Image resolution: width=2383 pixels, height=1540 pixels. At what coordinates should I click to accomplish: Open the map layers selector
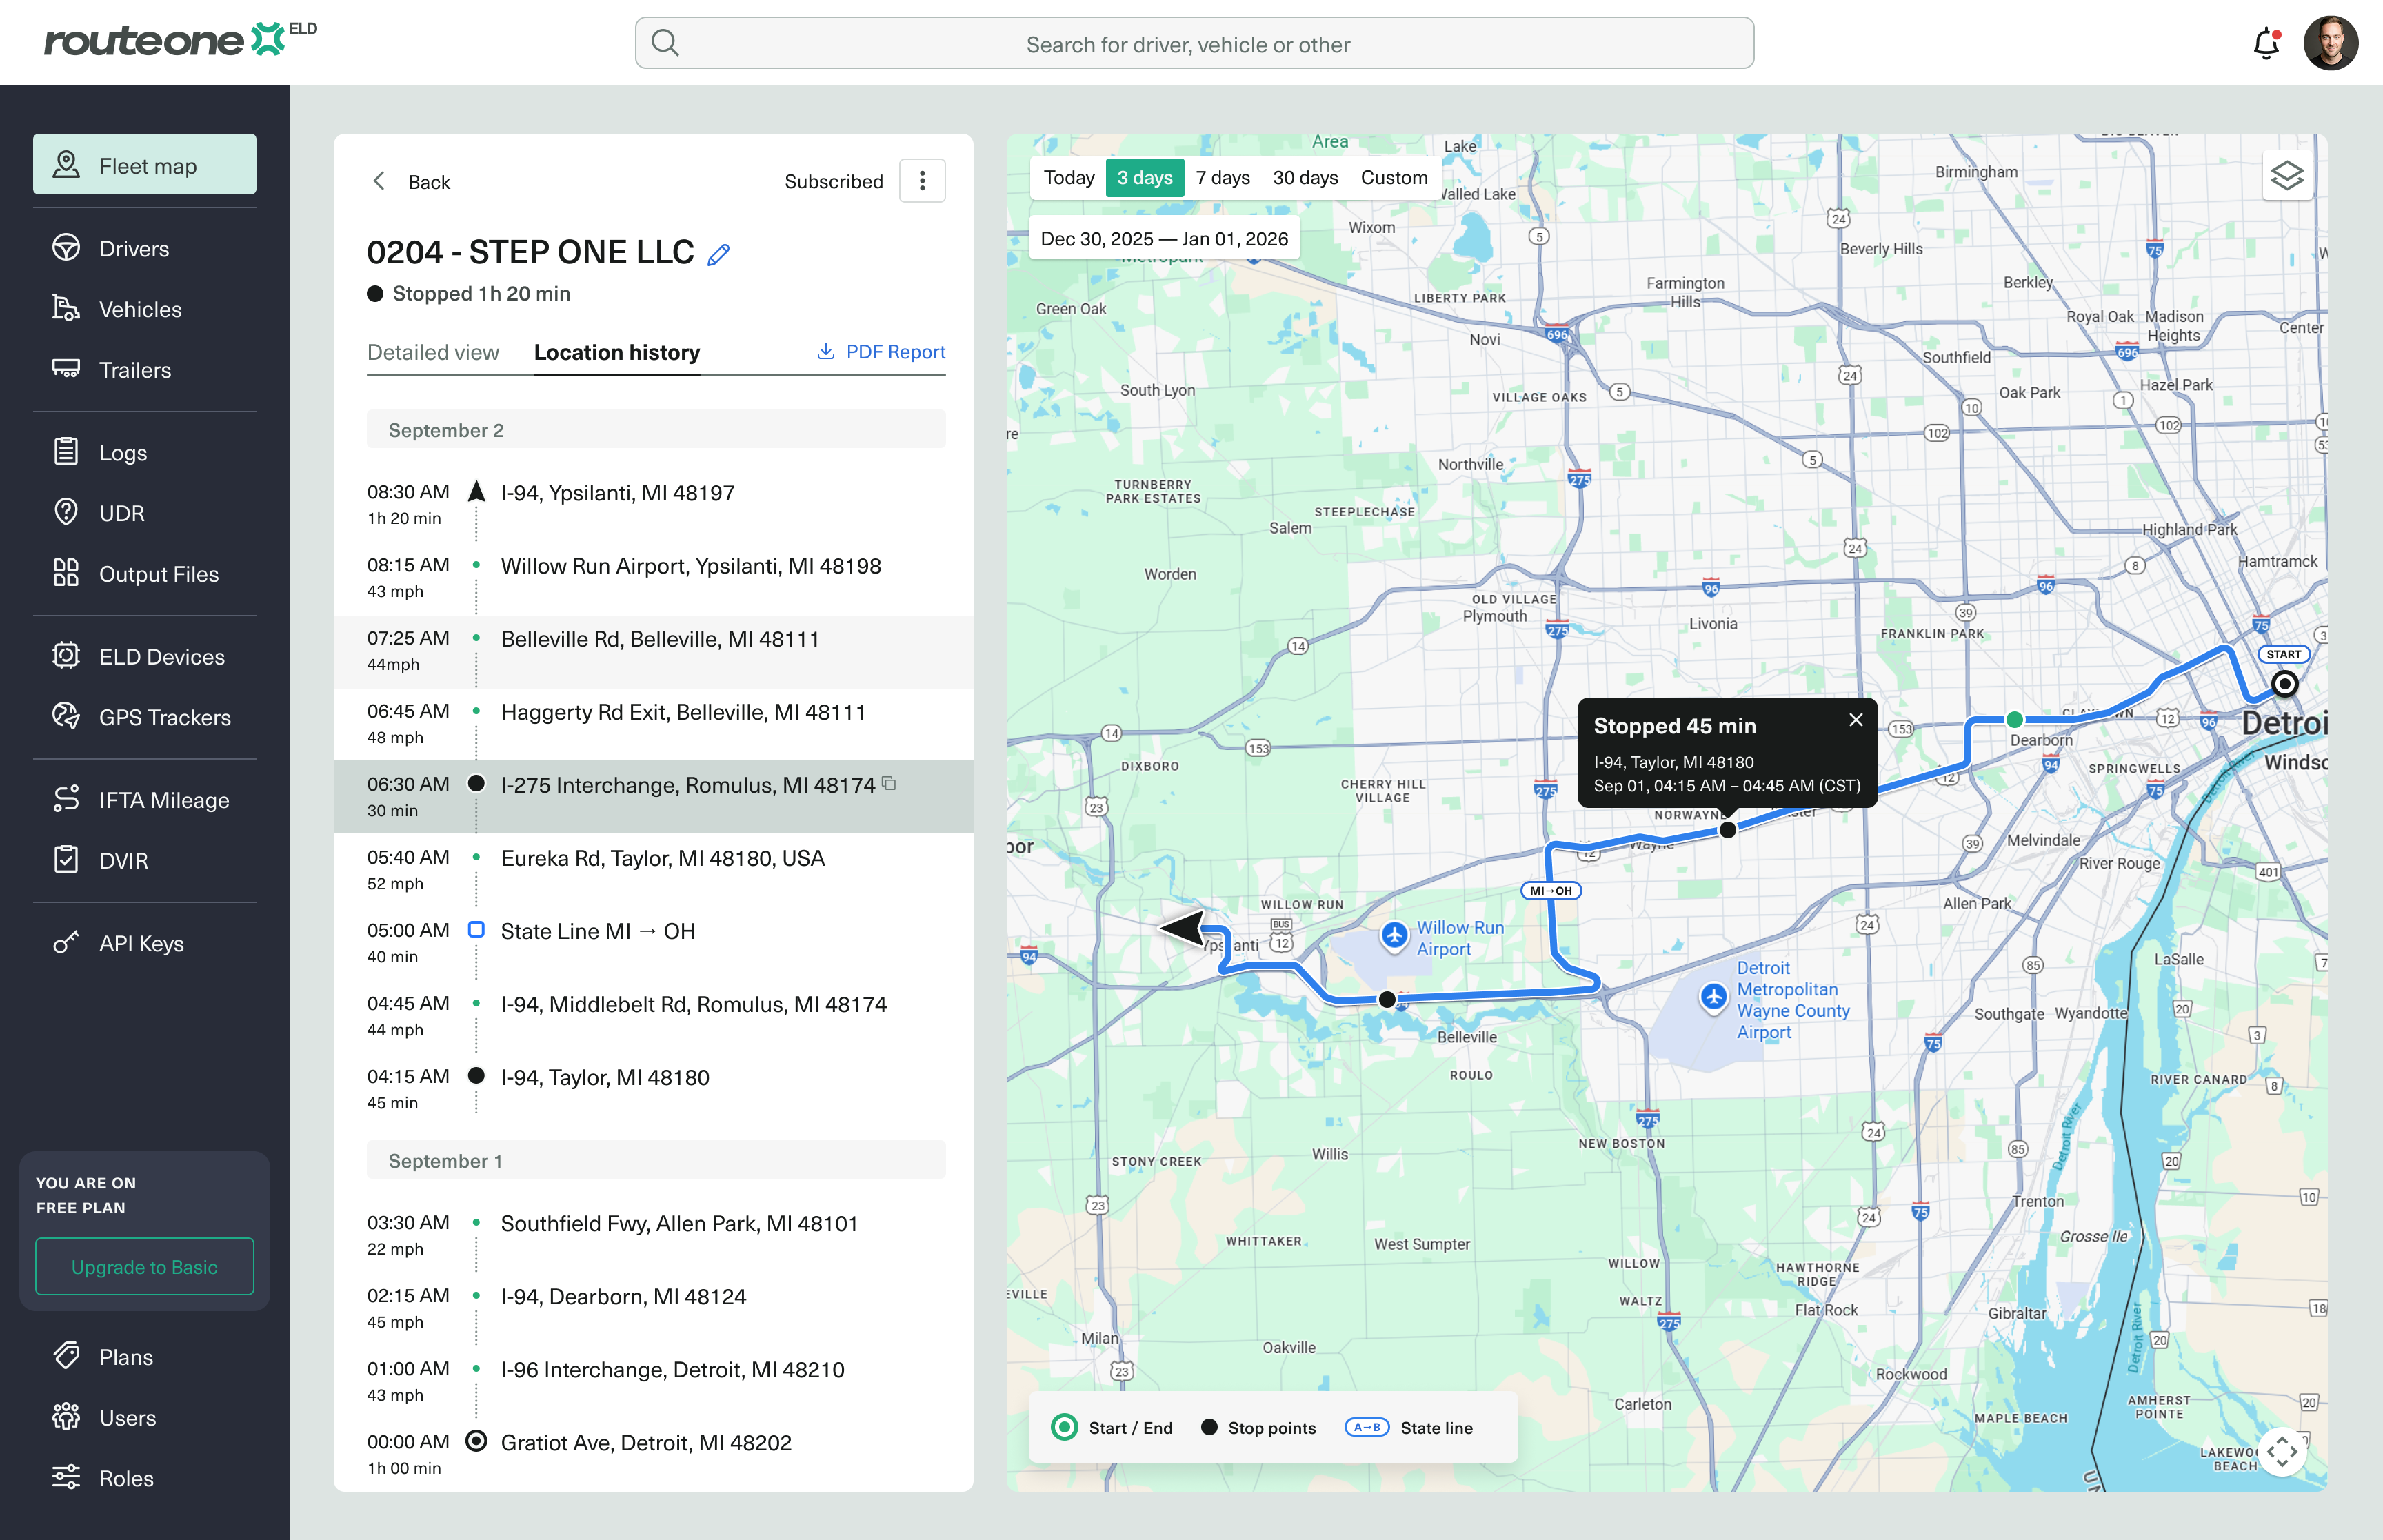point(2286,176)
